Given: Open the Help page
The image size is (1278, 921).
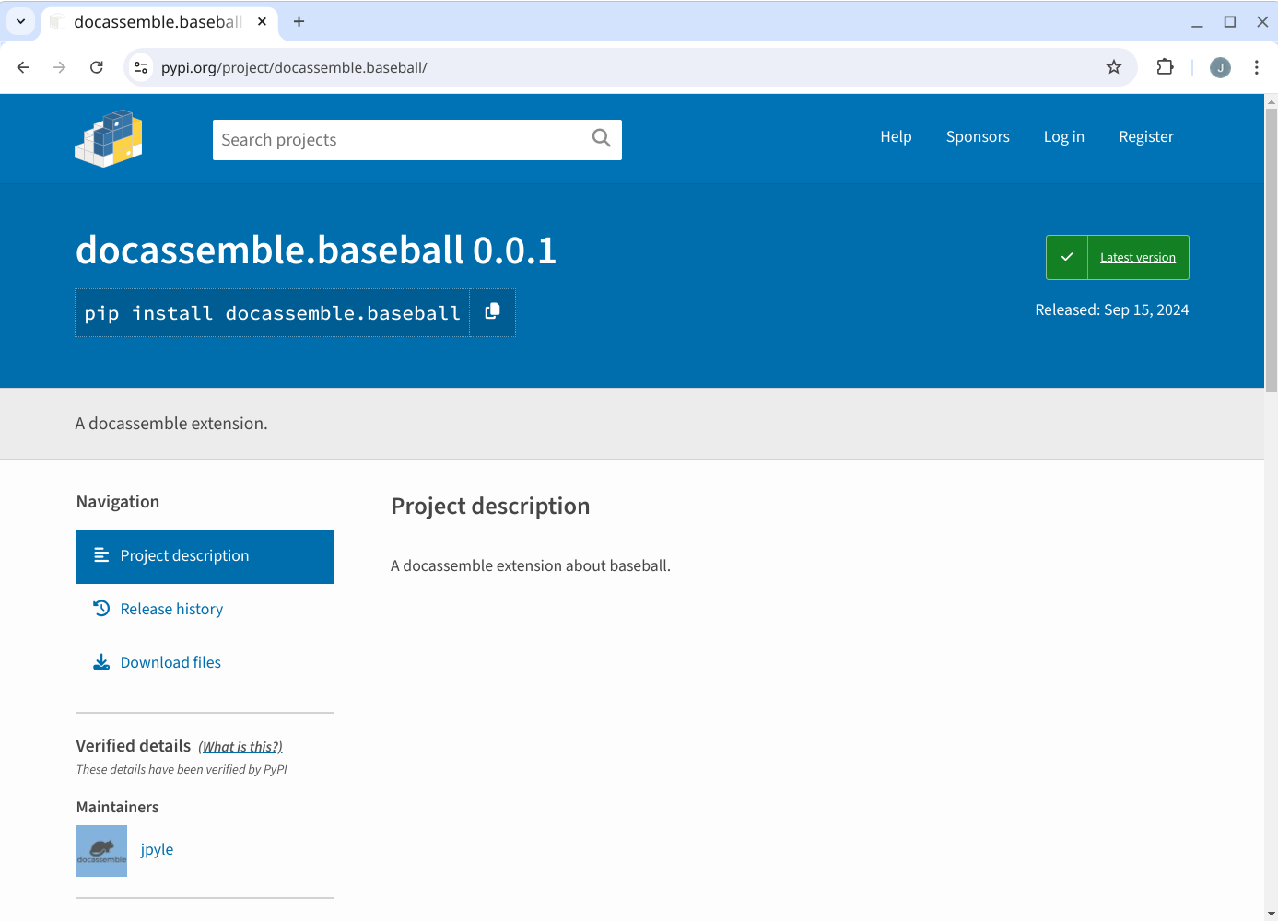Looking at the screenshot, I should 896,136.
